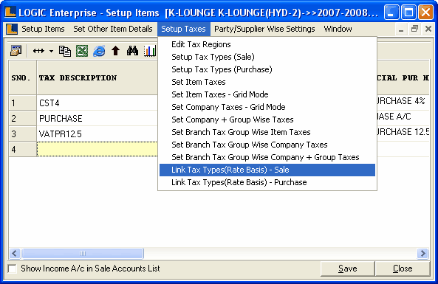This screenshot has height=284, width=438.
Task: Open the Setup Items menu
Action: pos(43,29)
